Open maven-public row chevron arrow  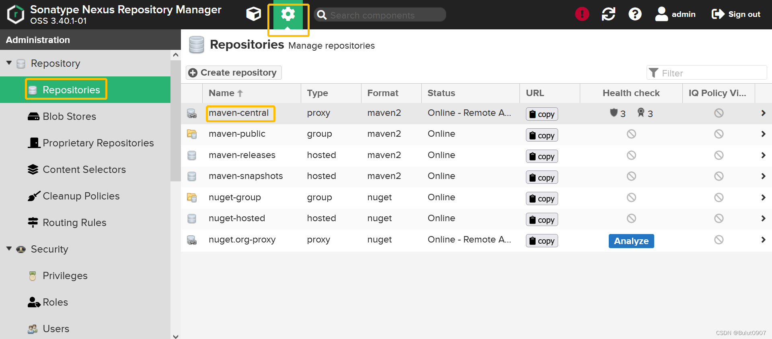pos(763,134)
